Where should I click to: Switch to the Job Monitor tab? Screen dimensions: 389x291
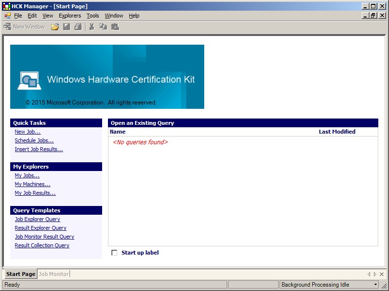tap(53, 274)
